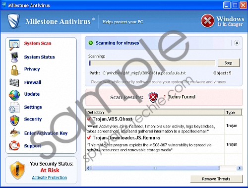The width and height of the screenshot is (248, 188).
Task: Open the System Status section
Action: pos(39,57)
